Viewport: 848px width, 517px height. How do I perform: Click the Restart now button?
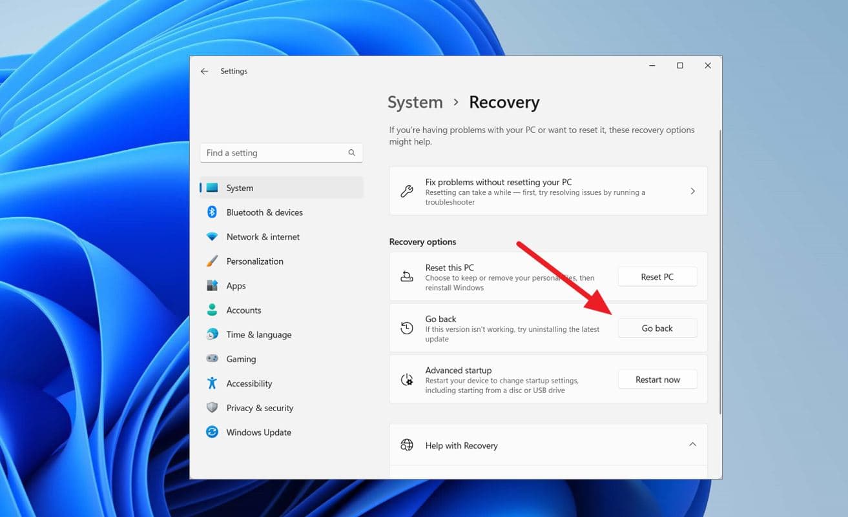click(657, 380)
